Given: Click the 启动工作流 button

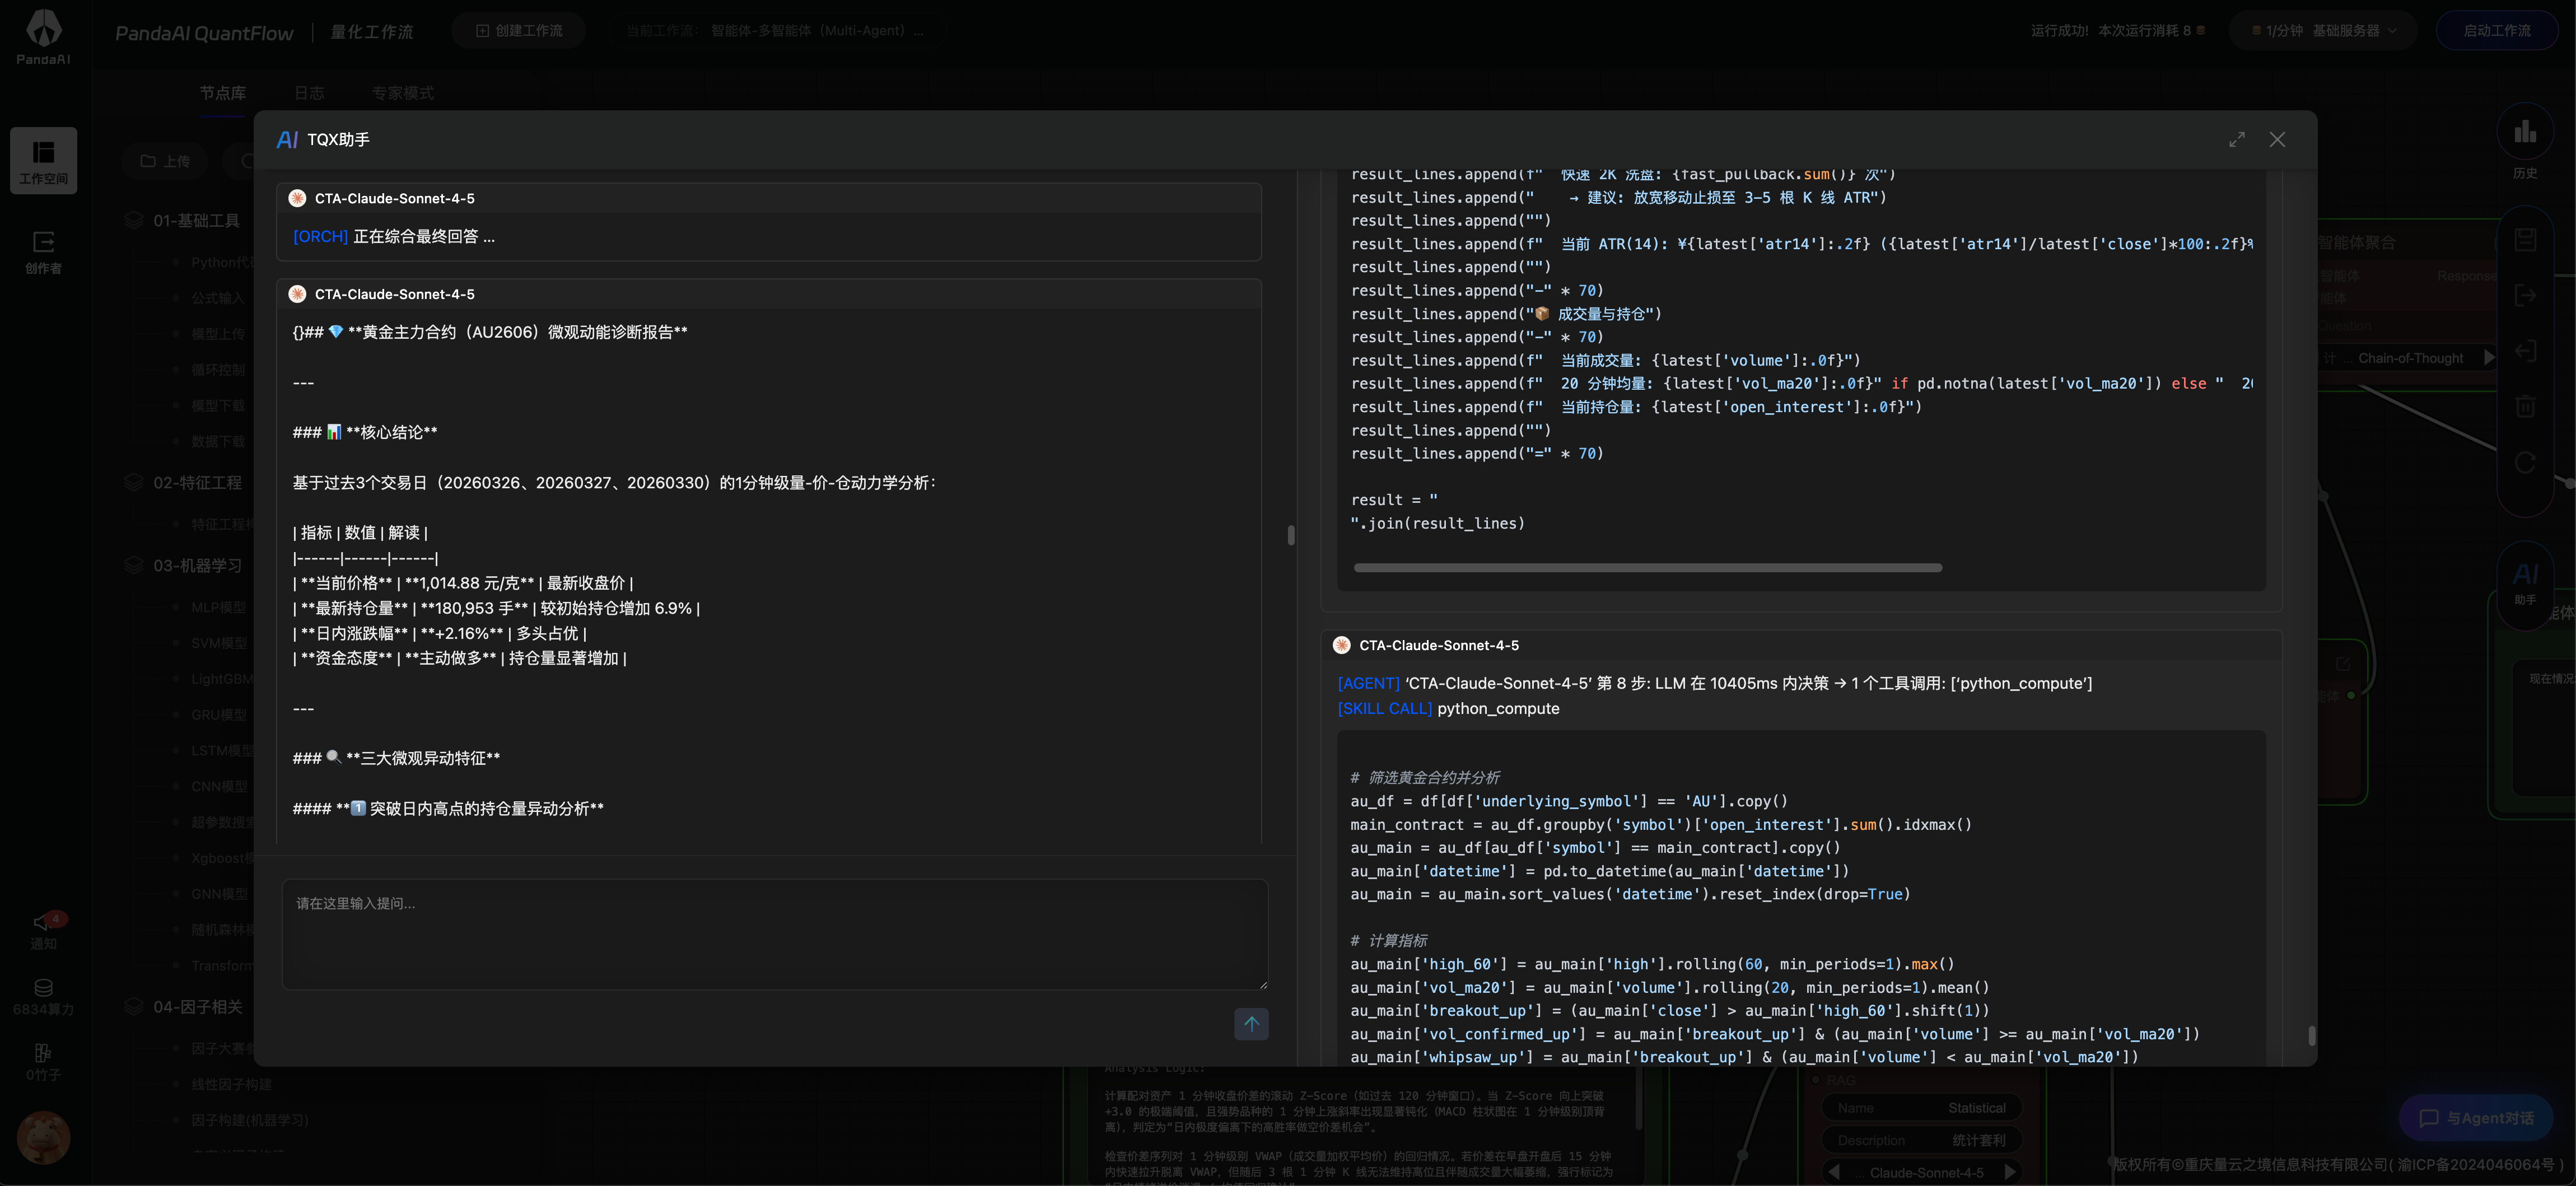Looking at the screenshot, I should 2496,31.
